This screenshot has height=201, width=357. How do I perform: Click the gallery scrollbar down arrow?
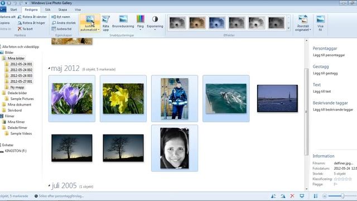coord(306,189)
